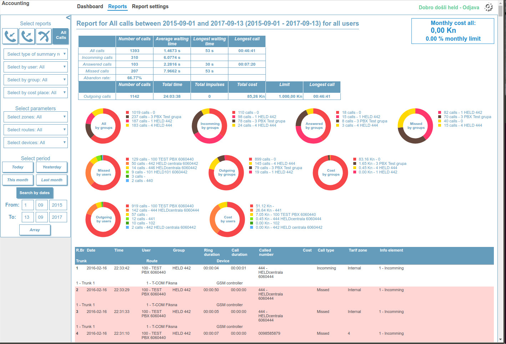Expand the 'Select by user: All' dropdown

tap(35, 67)
